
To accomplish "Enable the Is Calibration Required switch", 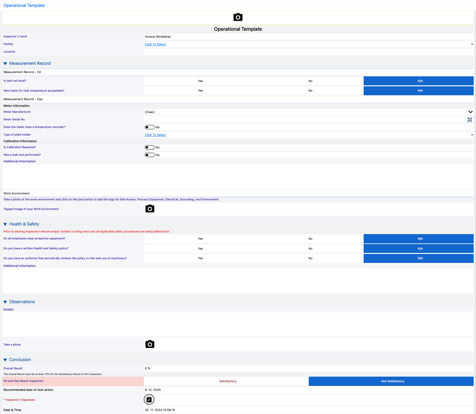I will point(150,147).
